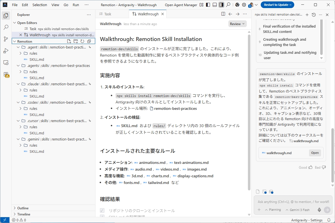335x223 pixels.
Task: Open the Run and Debug view
Action: pyautogui.click(x=6, y=51)
